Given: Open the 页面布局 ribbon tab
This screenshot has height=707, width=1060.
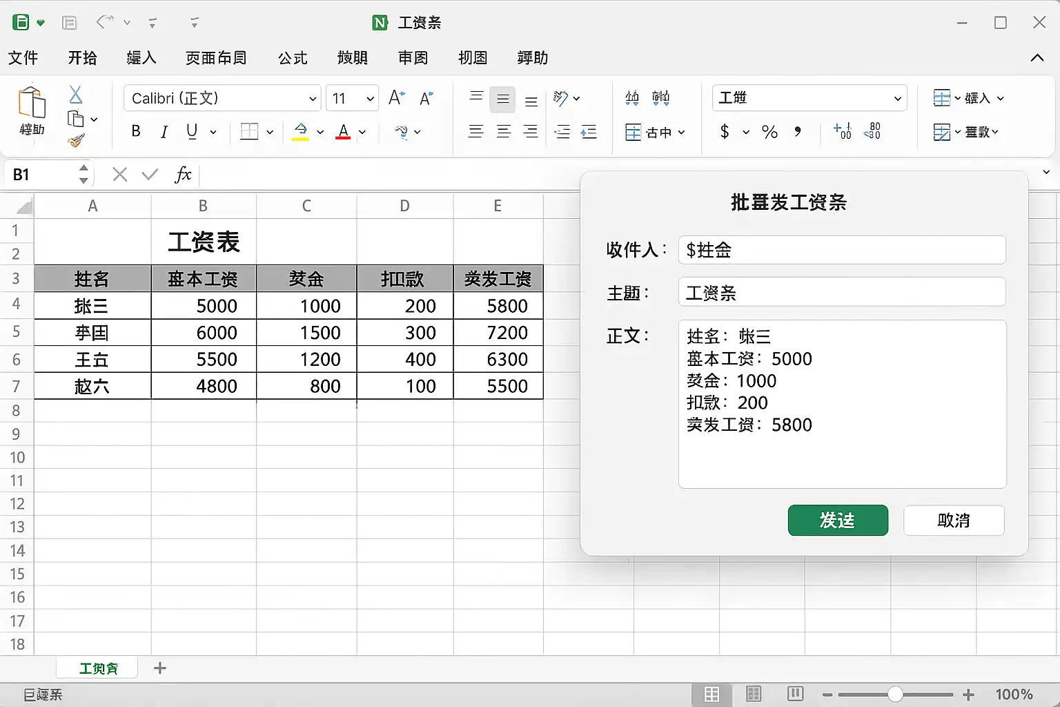Looking at the screenshot, I should pyautogui.click(x=216, y=58).
